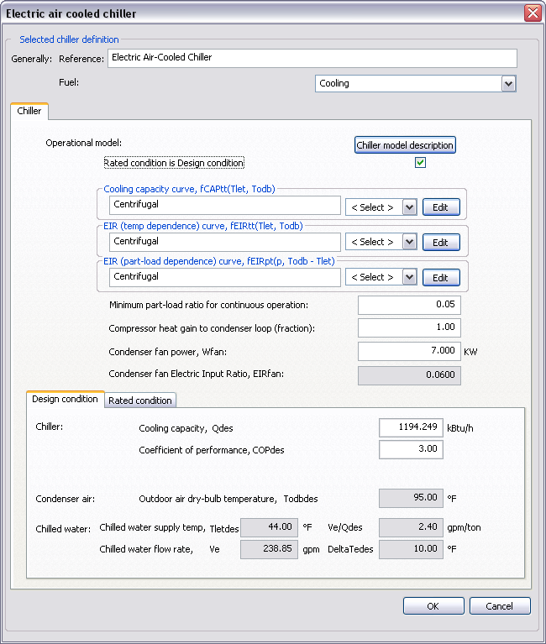Select the Design condition tab
This screenshot has height=644, width=546.
click(x=65, y=400)
